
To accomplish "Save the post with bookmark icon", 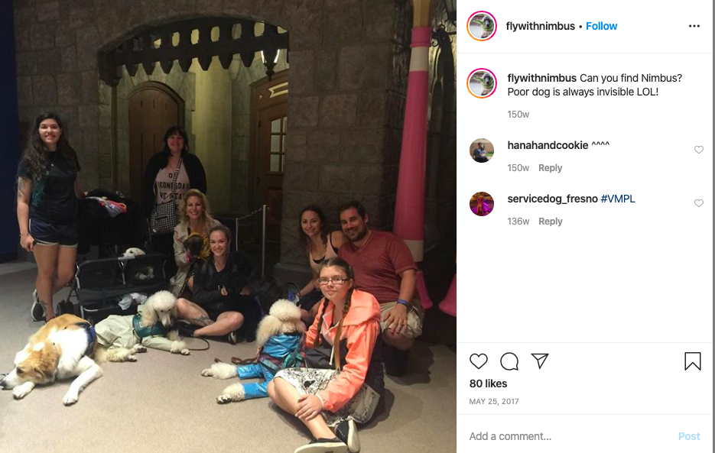I will pos(692,361).
